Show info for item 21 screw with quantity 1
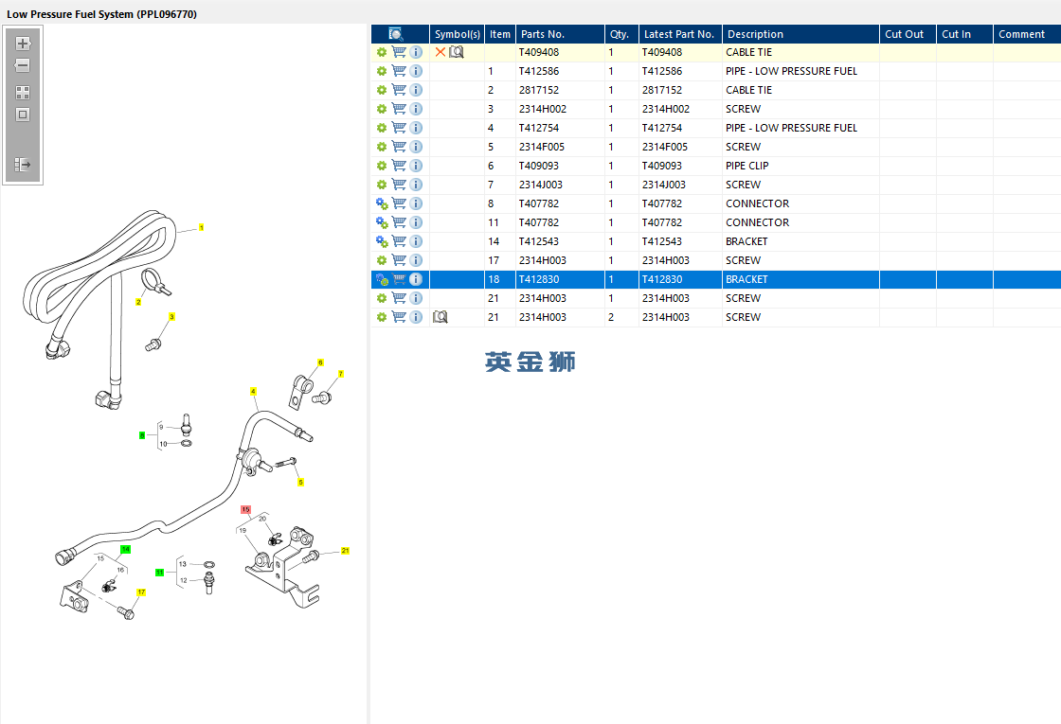 tap(416, 298)
